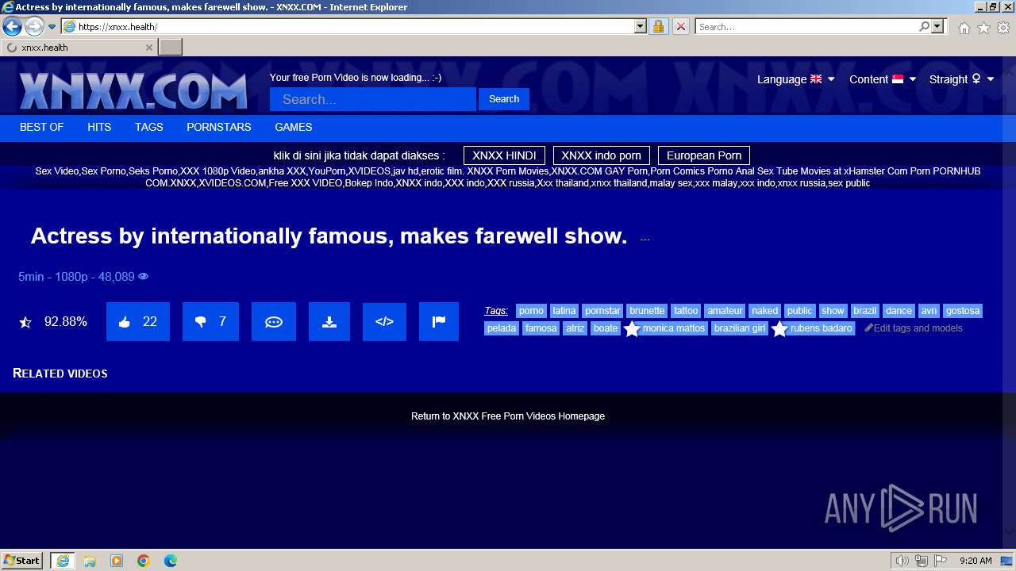The width and height of the screenshot is (1016, 571).
Task: Open the Windows Start button
Action: [x=22, y=561]
